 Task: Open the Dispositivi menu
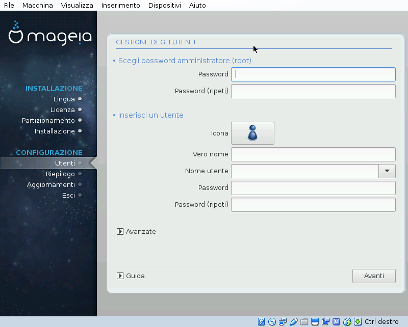click(x=164, y=5)
